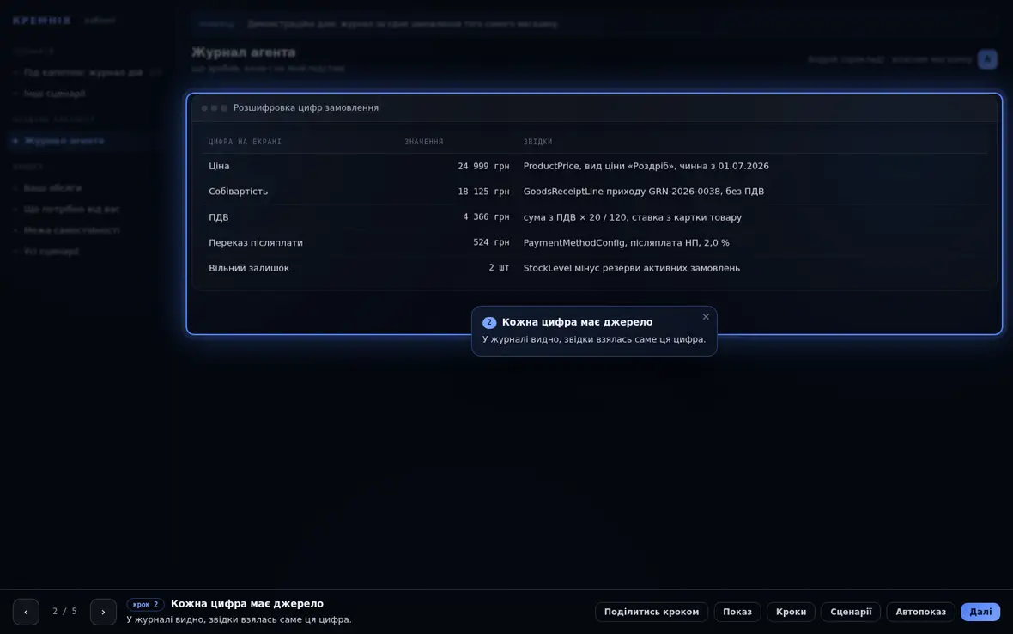Screen dimensions: 1013x634
Task: Open the Показ option in the bottom bar
Action: (x=737, y=612)
